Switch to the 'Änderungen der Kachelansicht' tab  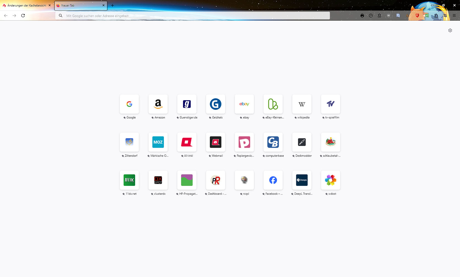pyautogui.click(x=27, y=5)
